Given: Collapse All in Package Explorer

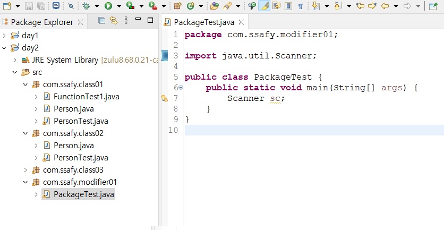Looking at the screenshot, I should (101, 20).
